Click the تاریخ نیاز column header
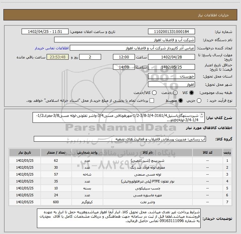 (25, 152)
